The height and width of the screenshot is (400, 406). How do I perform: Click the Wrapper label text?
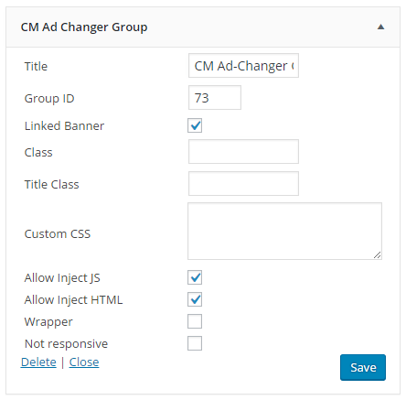pos(48,322)
